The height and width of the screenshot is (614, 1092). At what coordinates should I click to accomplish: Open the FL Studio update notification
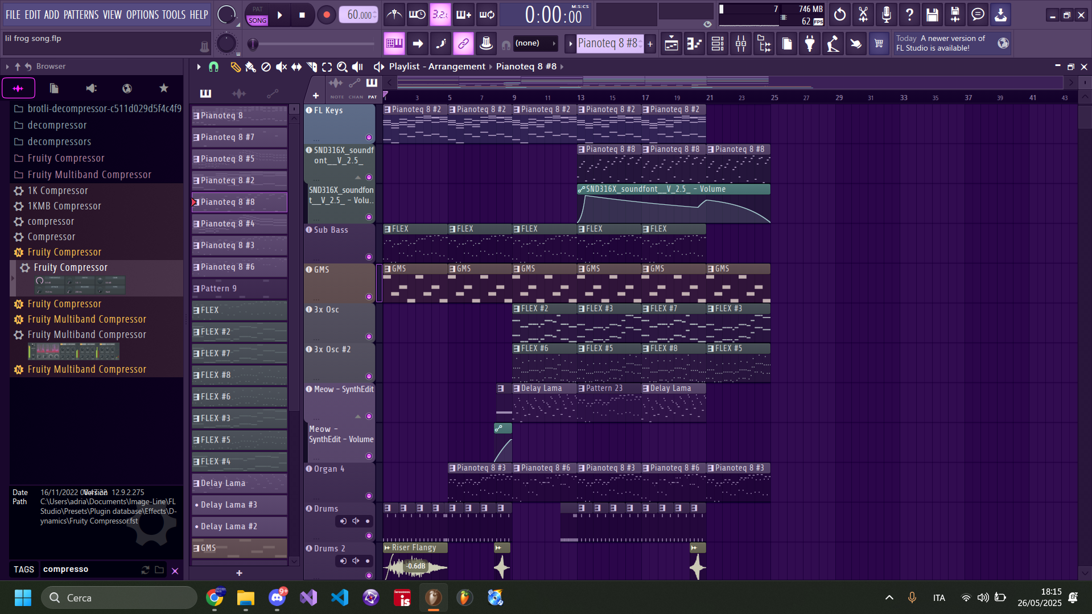[x=953, y=43]
